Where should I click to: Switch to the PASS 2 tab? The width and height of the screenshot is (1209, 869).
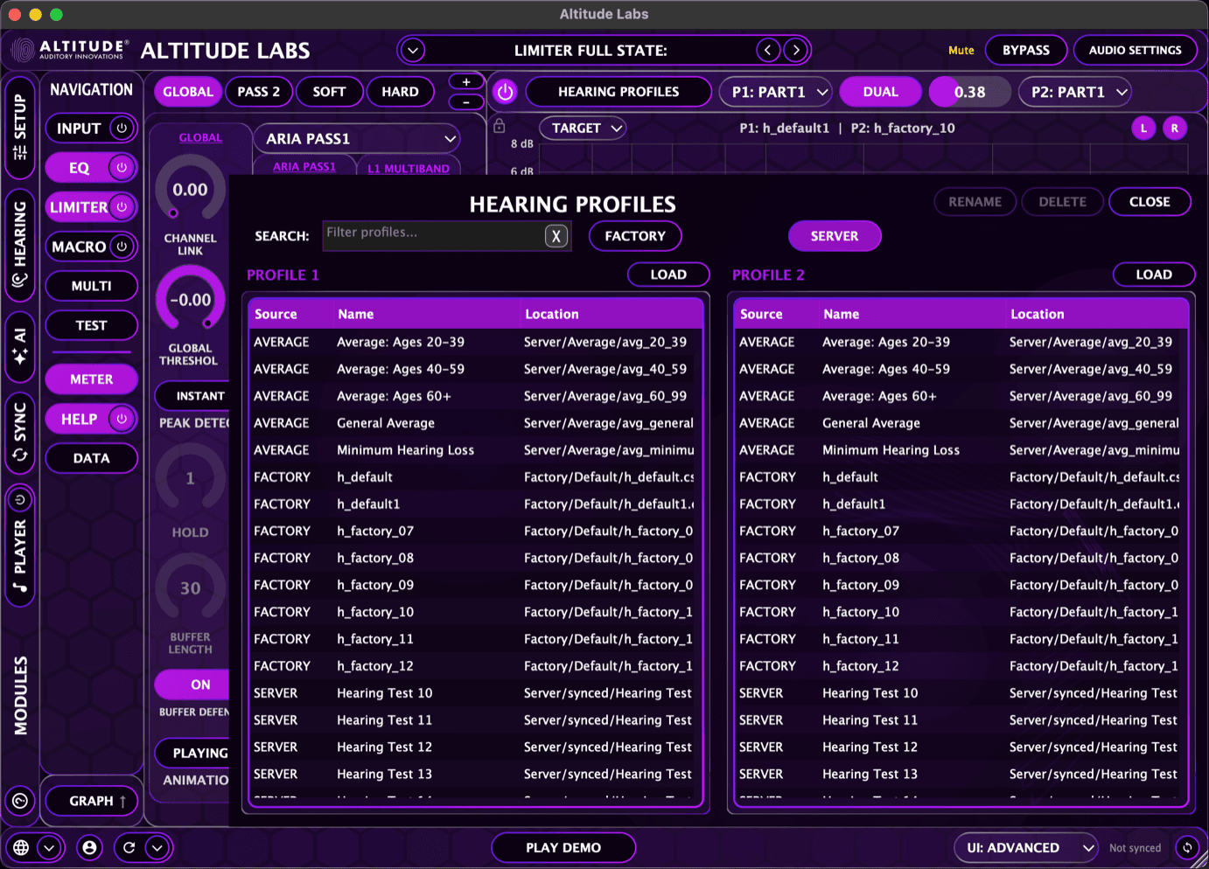click(x=258, y=92)
